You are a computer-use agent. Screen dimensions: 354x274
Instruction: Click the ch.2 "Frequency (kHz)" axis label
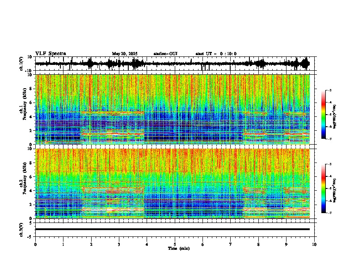[25, 178]
